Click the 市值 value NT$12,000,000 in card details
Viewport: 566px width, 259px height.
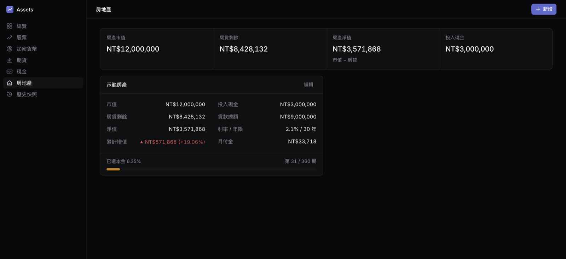click(x=185, y=105)
